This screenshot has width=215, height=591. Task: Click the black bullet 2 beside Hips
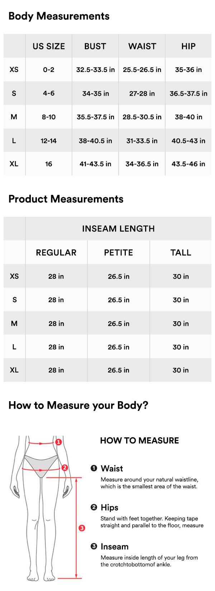pyautogui.click(x=94, y=507)
